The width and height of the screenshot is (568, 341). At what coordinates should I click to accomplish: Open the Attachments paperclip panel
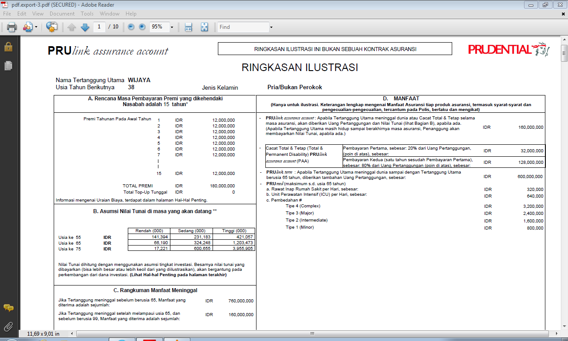[8, 327]
